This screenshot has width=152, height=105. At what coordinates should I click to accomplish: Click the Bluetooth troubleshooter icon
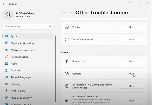(x=67, y=61)
